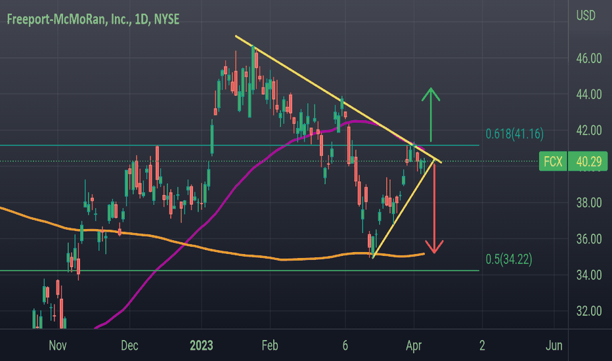This screenshot has height=361, width=612.
Task: Click the Feb date label
Action: (x=270, y=346)
